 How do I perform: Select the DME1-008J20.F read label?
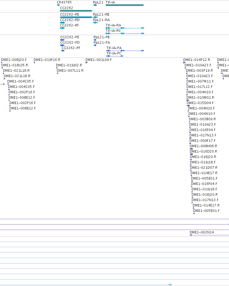14,60
